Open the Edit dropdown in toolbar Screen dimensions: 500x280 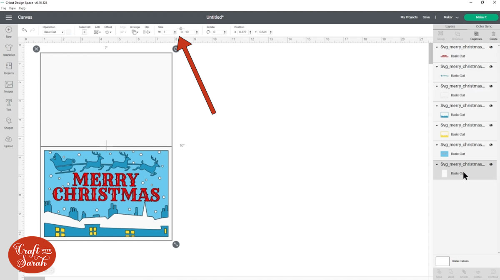tap(97, 32)
